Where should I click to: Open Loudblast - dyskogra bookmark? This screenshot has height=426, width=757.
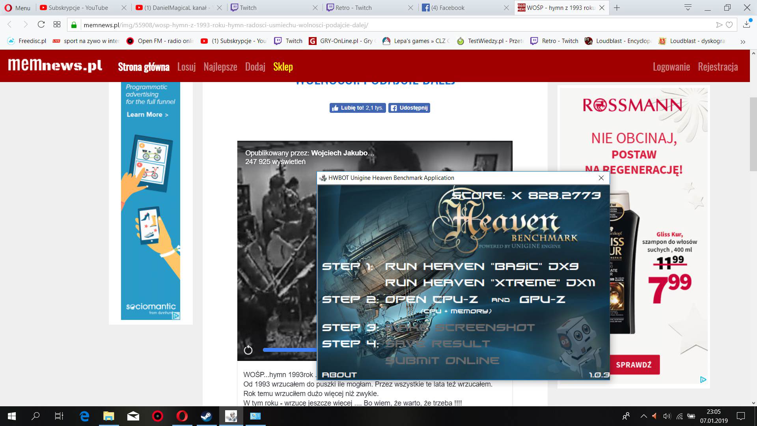(692, 41)
